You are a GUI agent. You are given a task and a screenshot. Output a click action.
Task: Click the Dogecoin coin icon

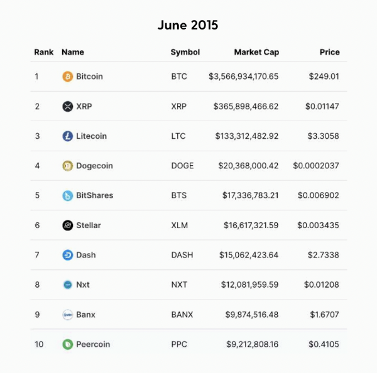(68, 166)
